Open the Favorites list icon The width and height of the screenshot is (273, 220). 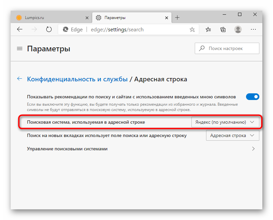click(x=208, y=29)
